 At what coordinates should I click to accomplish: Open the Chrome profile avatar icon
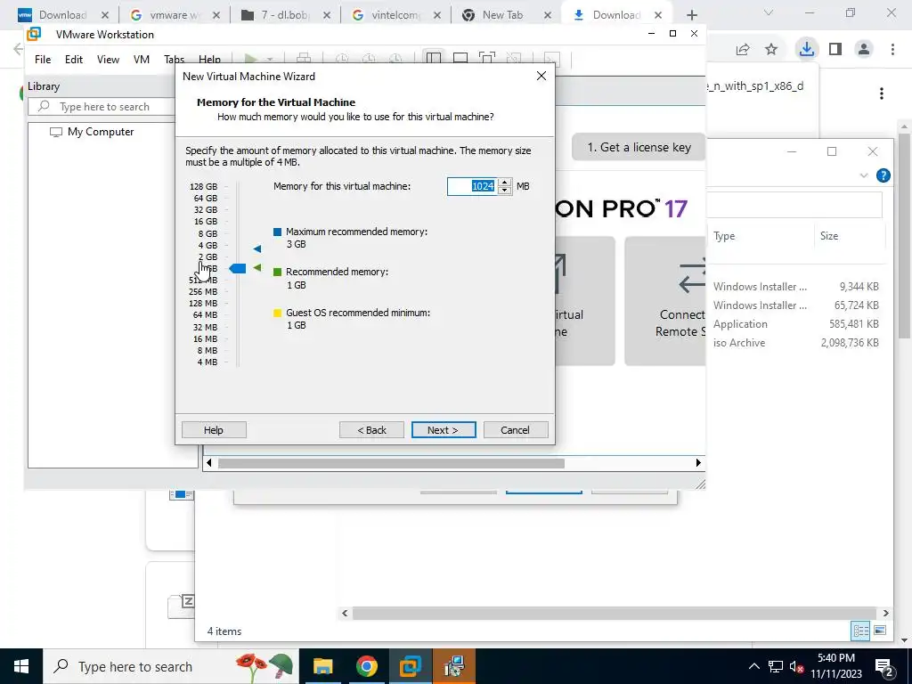(864, 50)
